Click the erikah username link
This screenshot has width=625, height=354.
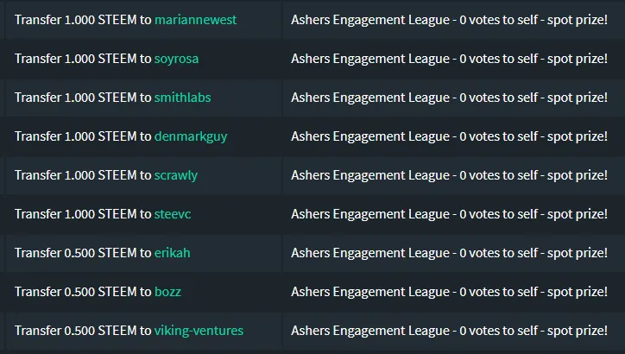coord(172,253)
